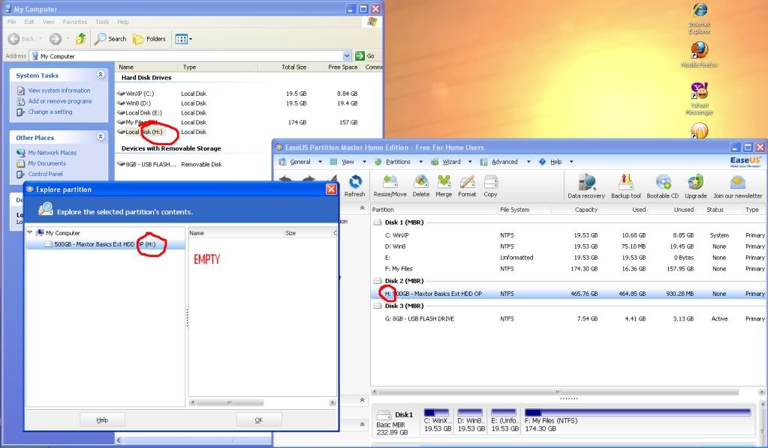Go up one folder level in My Computer
Viewport: 768px width, 448px height.
[81, 39]
